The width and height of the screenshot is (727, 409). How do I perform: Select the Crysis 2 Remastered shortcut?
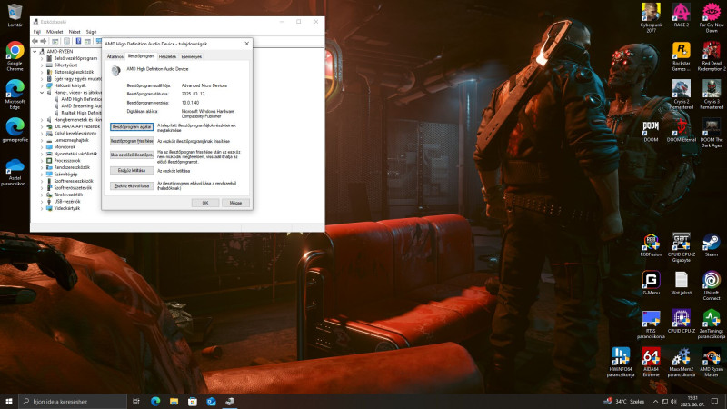pyautogui.click(x=681, y=95)
